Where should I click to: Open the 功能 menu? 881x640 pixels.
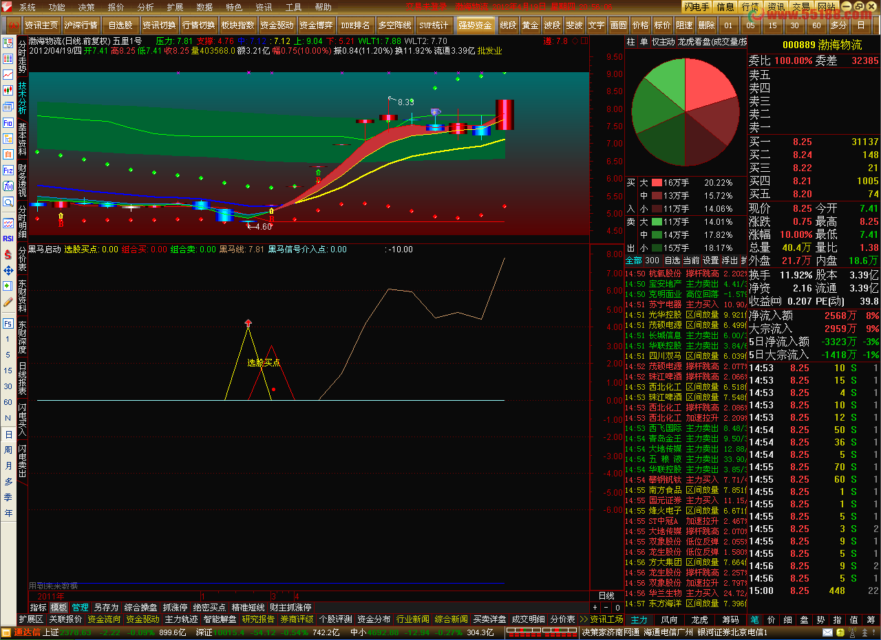pyautogui.click(x=57, y=7)
